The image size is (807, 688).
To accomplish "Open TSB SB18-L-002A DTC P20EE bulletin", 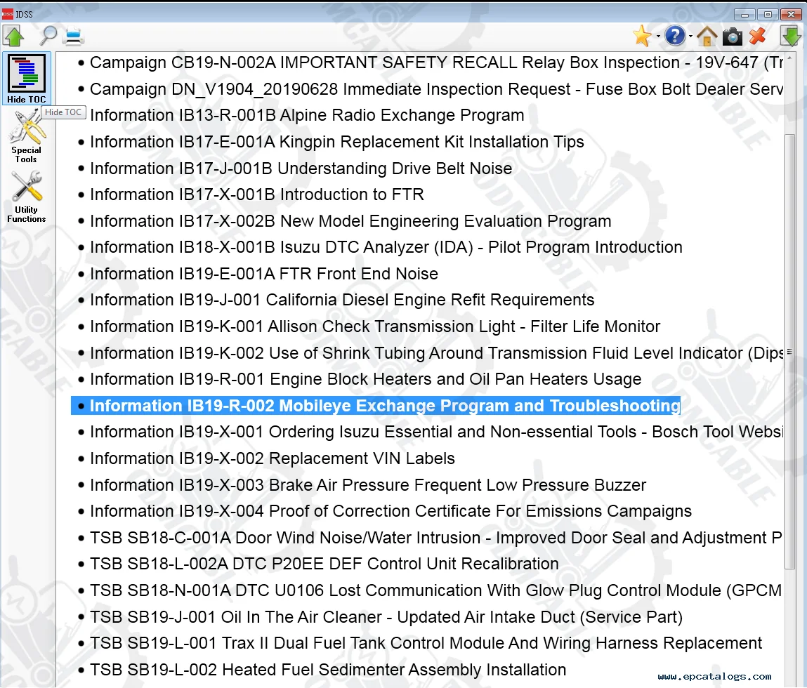I will pos(324,564).
